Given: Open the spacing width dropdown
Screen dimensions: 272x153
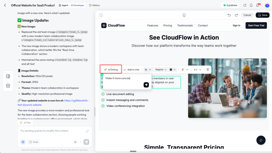Looking at the screenshot, I should 198,70.
